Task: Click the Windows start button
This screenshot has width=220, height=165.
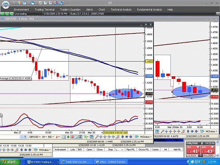Action: (x=10, y=162)
